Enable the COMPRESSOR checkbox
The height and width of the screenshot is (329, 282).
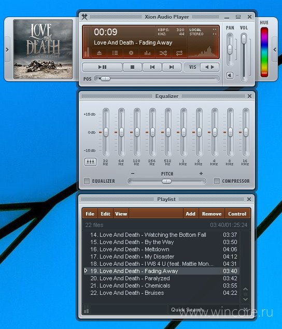[217, 181]
